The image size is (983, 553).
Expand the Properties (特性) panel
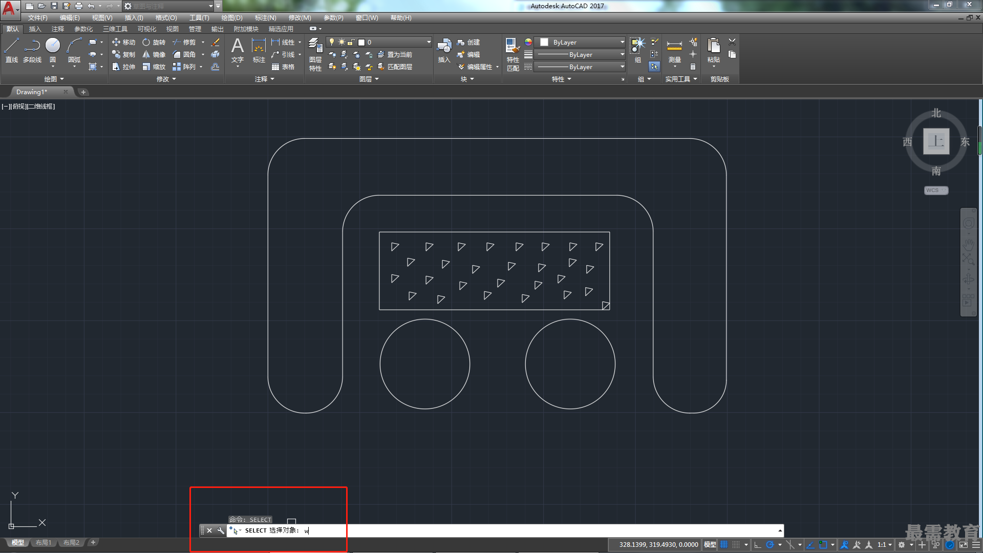click(x=561, y=79)
